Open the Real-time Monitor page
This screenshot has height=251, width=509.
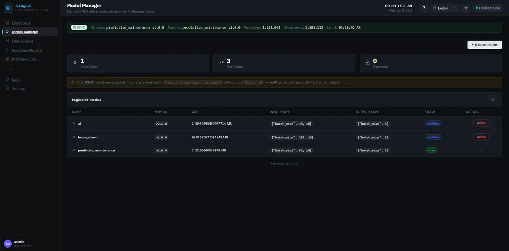coord(27,50)
